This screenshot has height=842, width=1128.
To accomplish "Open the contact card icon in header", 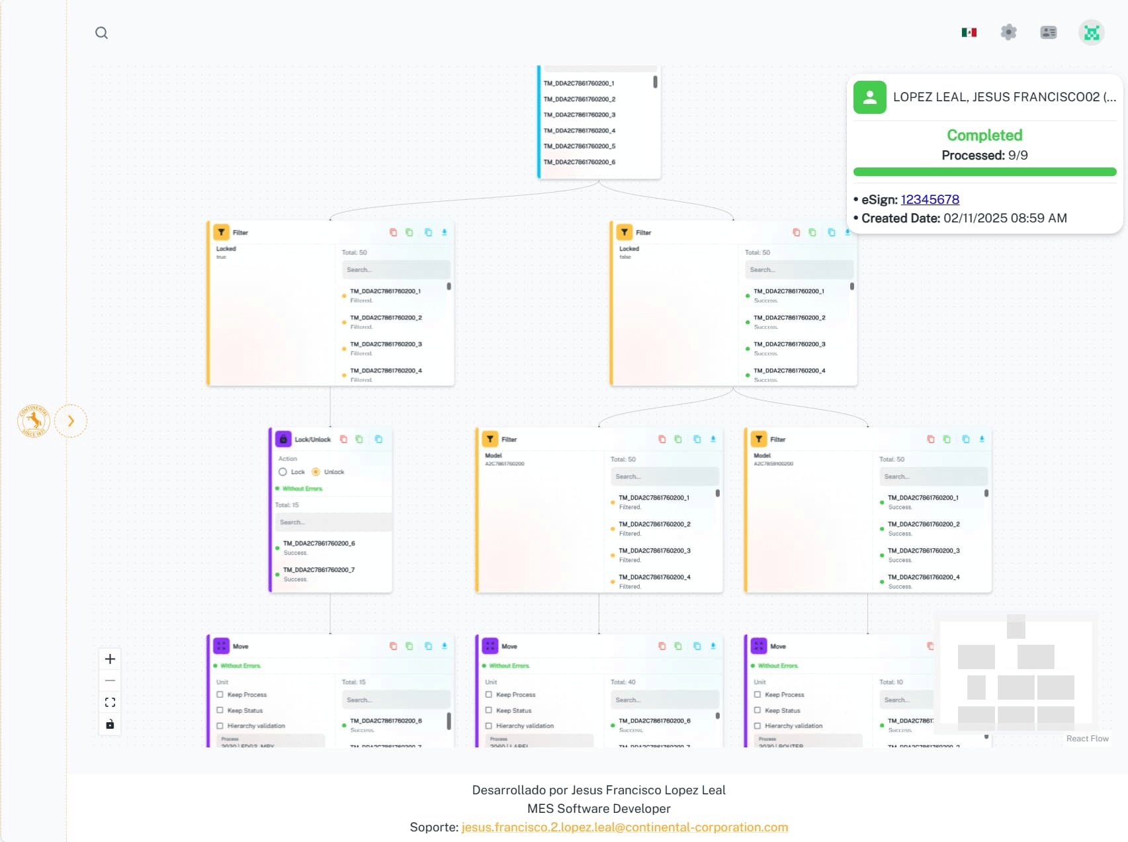I will pos(1048,32).
